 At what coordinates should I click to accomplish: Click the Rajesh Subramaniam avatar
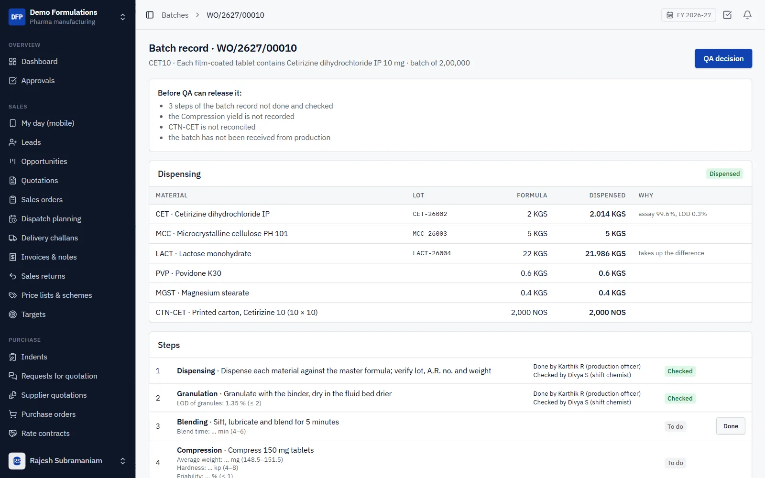pyautogui.click(x=17, y=461)
